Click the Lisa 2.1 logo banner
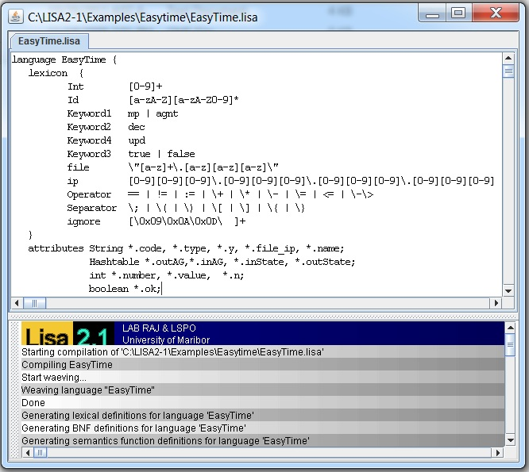The image size is (529, 472). 68,333
